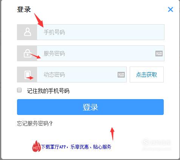Open the soft keyboard in 动态密码 field

click(x=121, y=75)
